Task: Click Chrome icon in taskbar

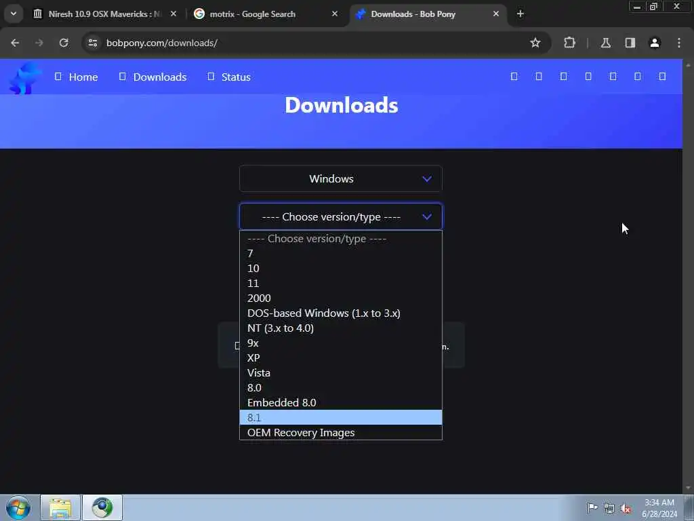Action: pyautogui.click(x=102, y=507)
